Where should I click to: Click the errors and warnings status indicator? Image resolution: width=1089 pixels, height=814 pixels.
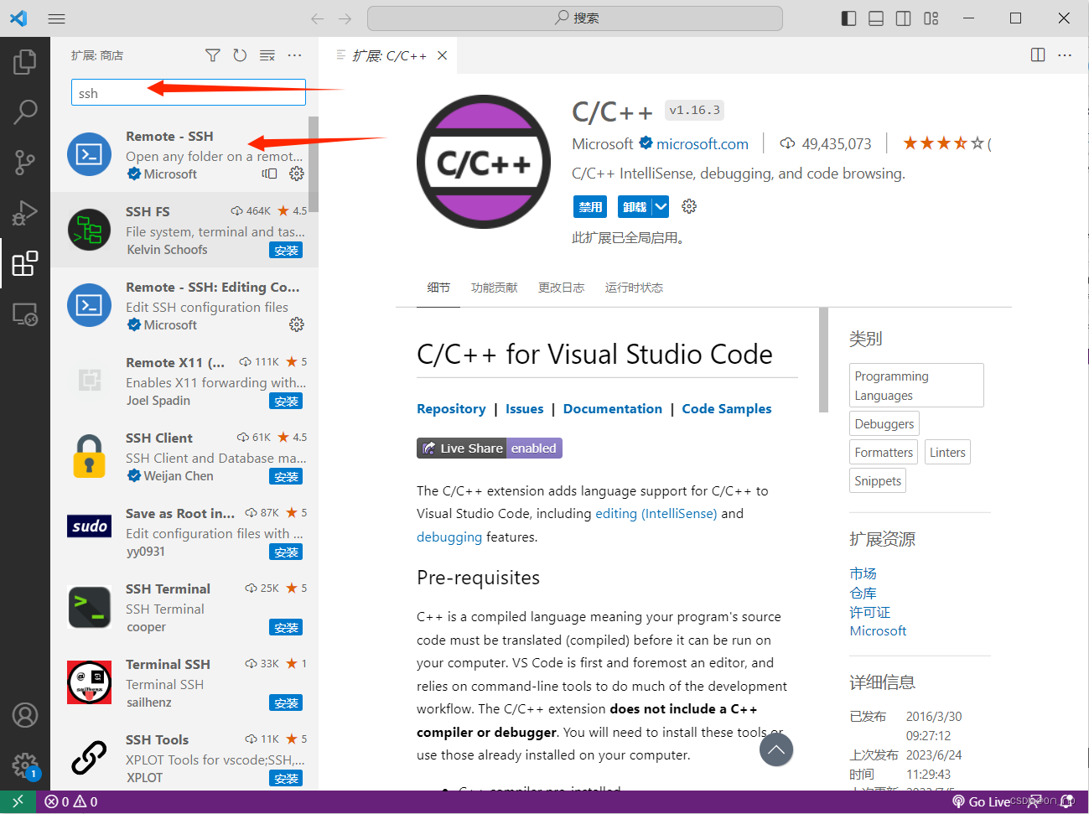[71, 801]
